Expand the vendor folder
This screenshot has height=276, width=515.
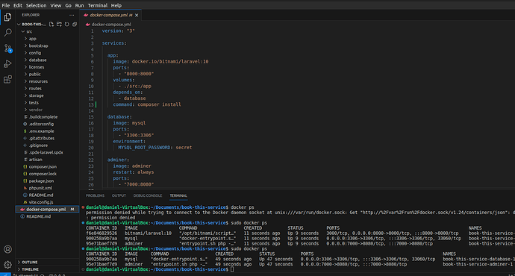48,110
